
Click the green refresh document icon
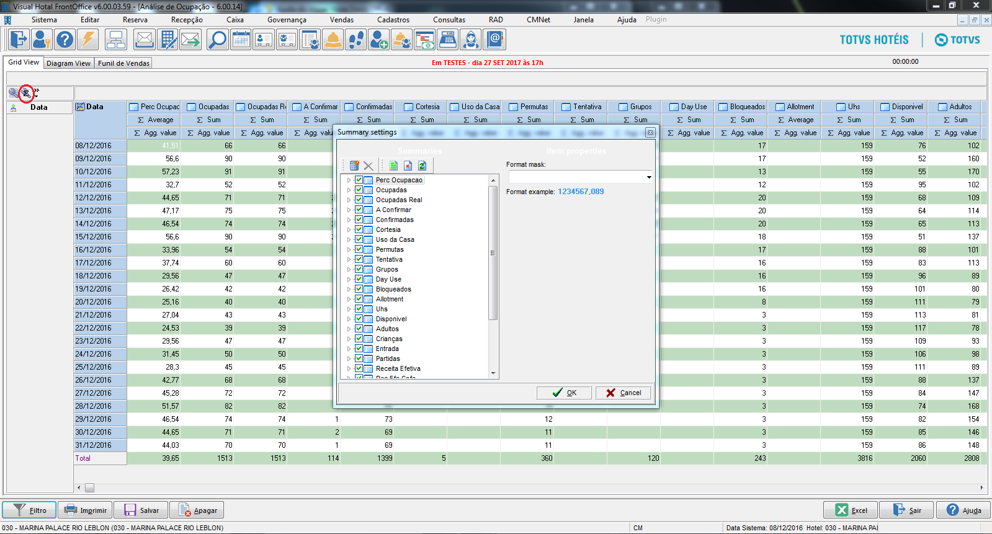coord(422,166)
